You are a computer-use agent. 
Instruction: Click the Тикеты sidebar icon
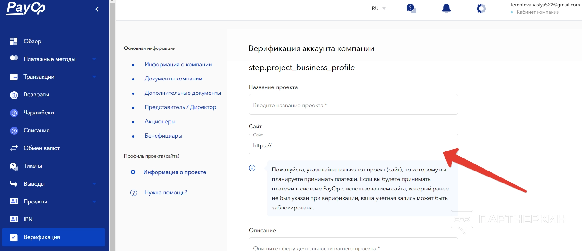pyautogui.click(x=14, y=166)
